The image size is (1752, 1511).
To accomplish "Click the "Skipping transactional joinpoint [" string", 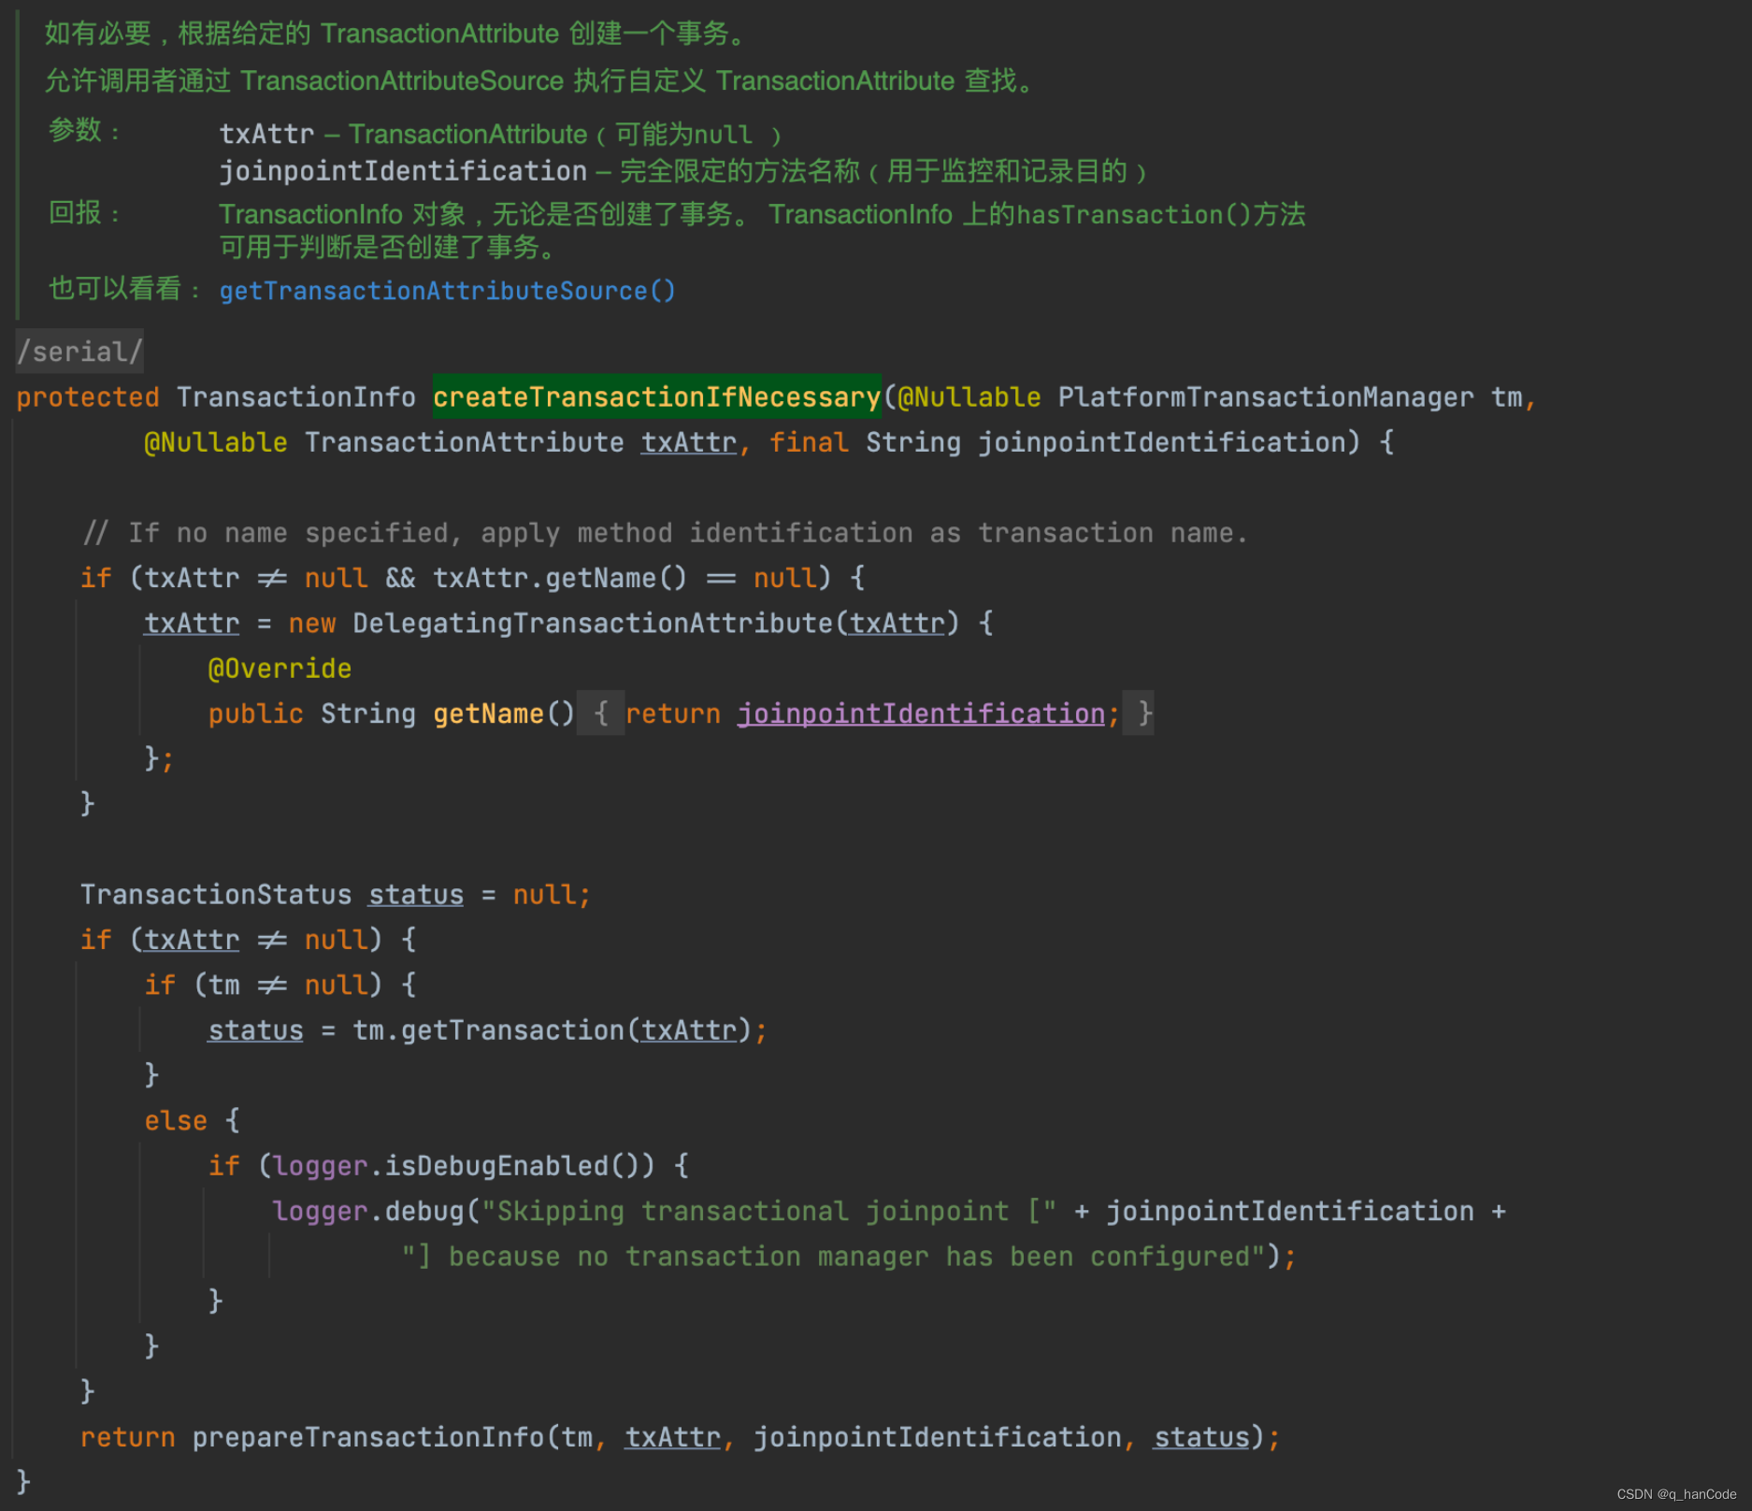I will [768, 1211].
